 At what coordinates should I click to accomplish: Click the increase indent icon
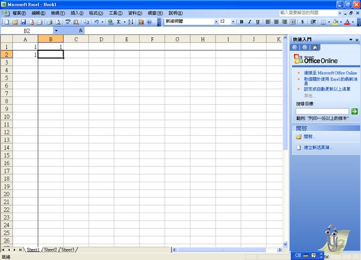click(313, 22)
